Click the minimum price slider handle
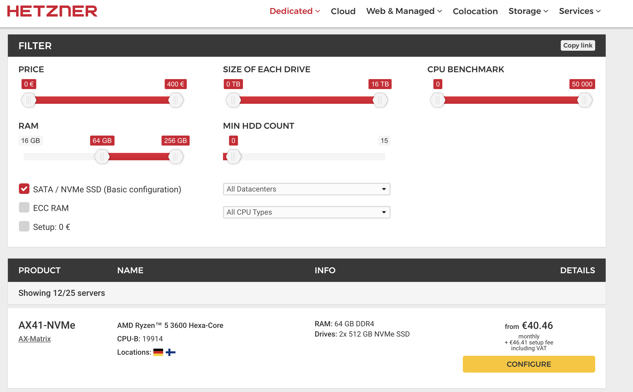 [x=29, y=100]
